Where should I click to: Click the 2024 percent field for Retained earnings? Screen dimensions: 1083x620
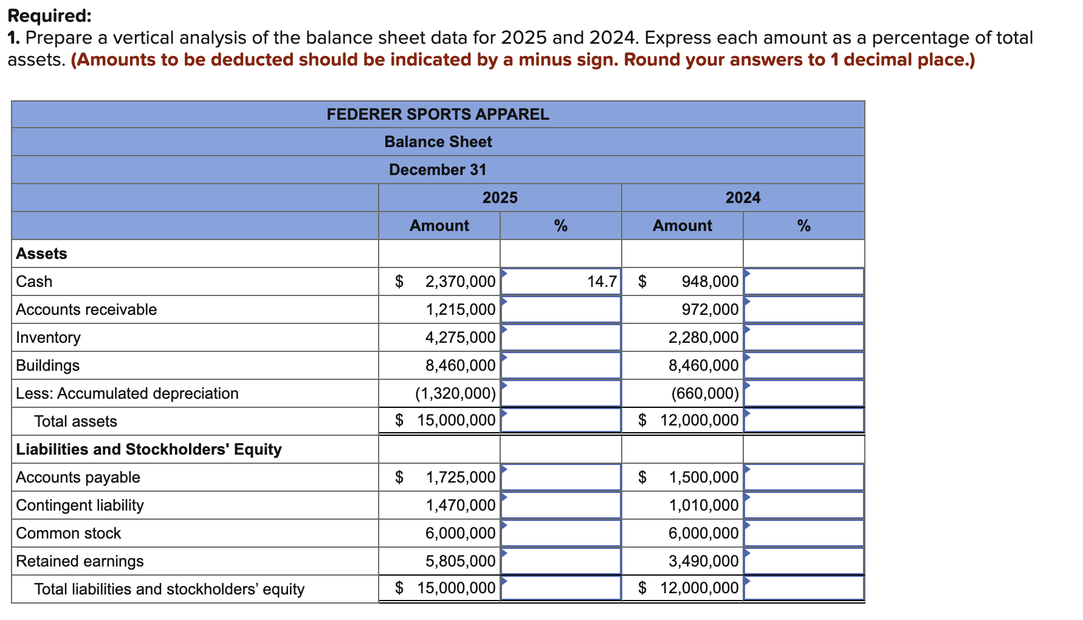point(804,561)
